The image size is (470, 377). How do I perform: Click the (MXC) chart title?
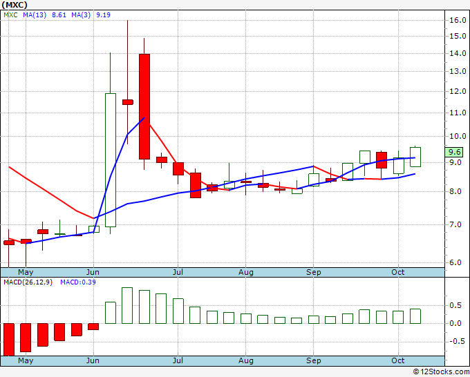15,5
